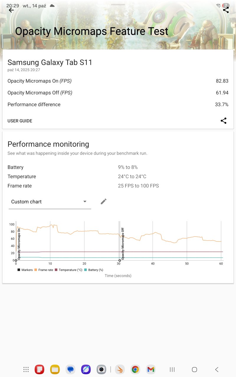Tap the share icon in the header
The height and width of the screenshot is (377, 236).
pos(226,10)
